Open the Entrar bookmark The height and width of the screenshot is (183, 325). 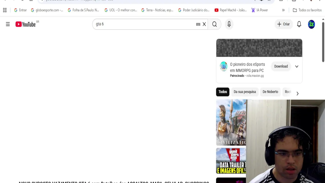(20, 10)
